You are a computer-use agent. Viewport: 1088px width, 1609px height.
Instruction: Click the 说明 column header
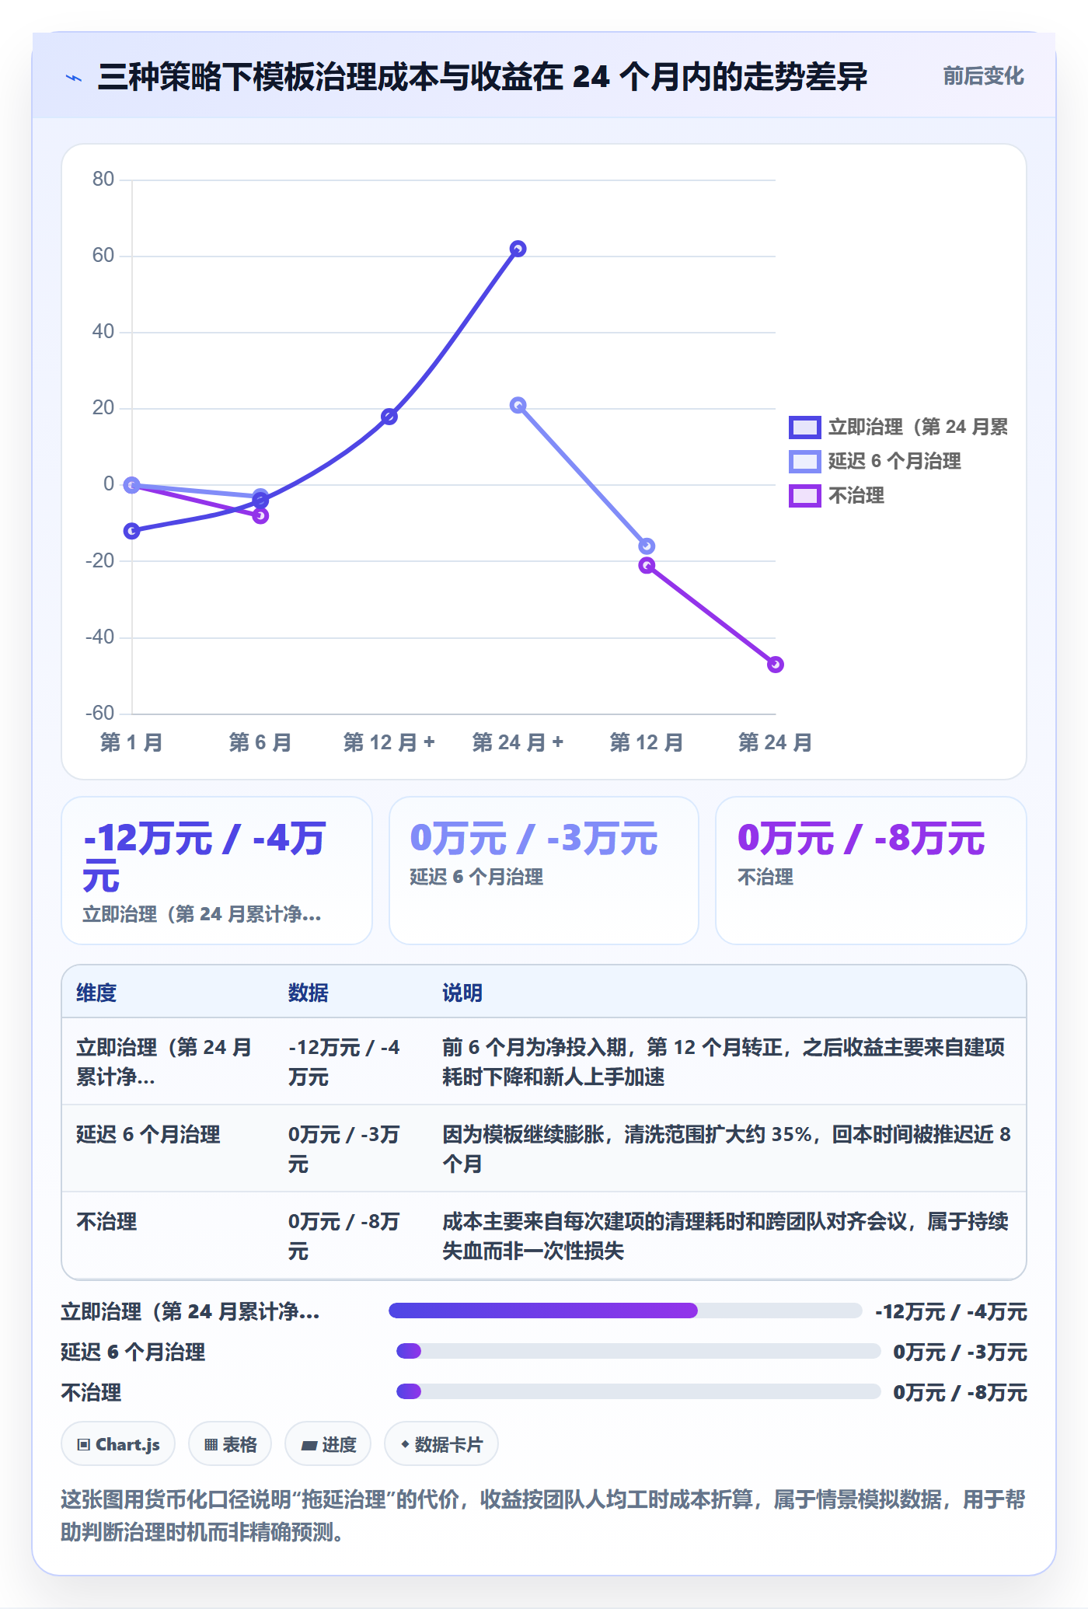[462, 993]
